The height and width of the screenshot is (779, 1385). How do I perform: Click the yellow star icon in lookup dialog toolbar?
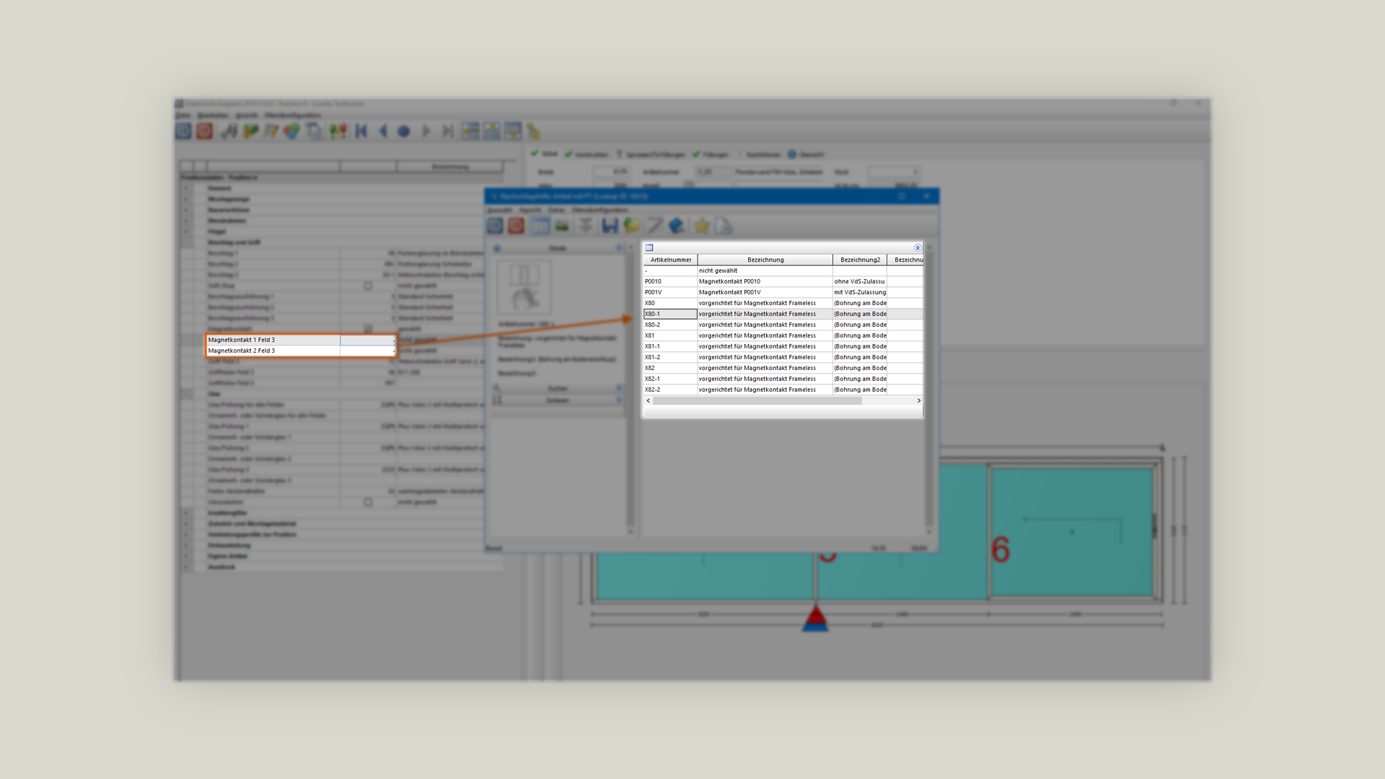tap(701, 226)
